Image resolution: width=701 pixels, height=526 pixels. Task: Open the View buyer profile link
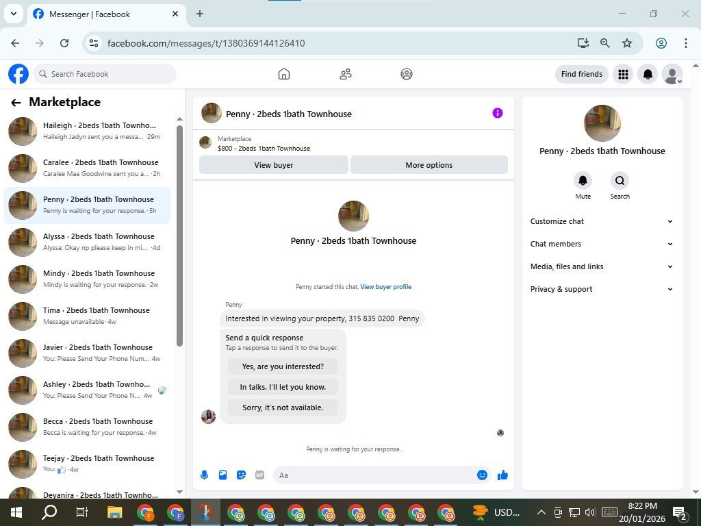pyautogui.click(x=386, y=287)
